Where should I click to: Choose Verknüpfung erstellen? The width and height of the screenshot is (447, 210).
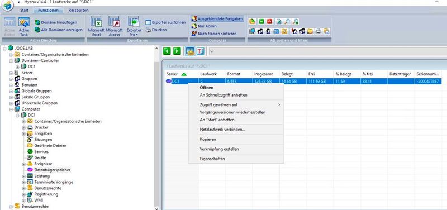pos(236,149)
